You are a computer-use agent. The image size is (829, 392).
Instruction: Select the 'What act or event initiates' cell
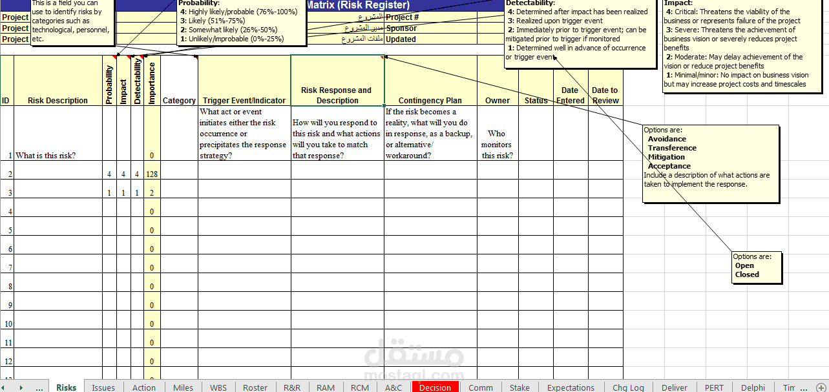click(244, 134)
